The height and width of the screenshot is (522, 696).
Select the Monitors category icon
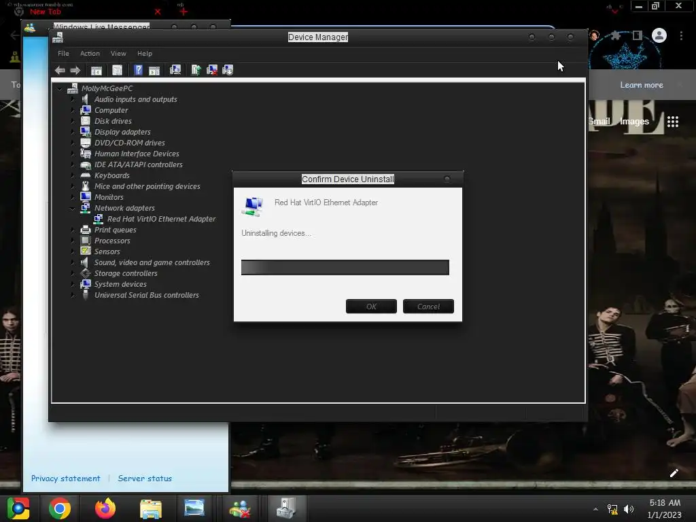[86, 197]
